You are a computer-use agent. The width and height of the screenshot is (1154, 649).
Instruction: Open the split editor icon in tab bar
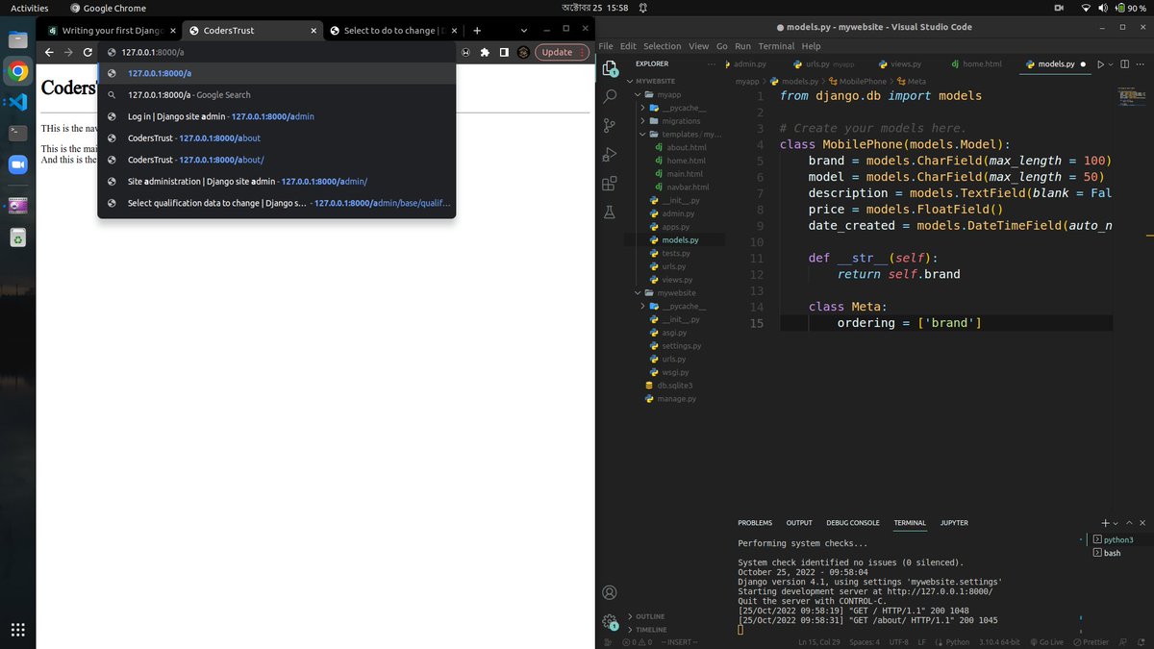click(1124, 63)
